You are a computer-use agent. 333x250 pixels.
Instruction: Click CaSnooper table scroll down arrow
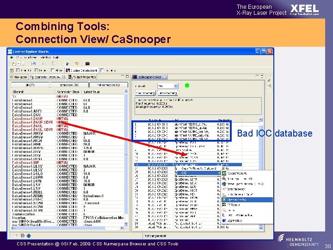(x=261, y=227)
